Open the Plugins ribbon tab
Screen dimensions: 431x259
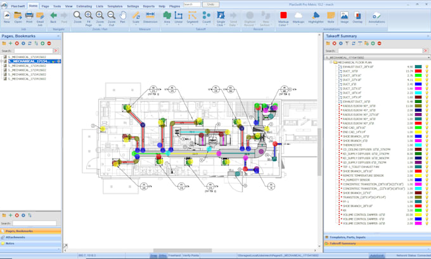(x=174, y=6)
